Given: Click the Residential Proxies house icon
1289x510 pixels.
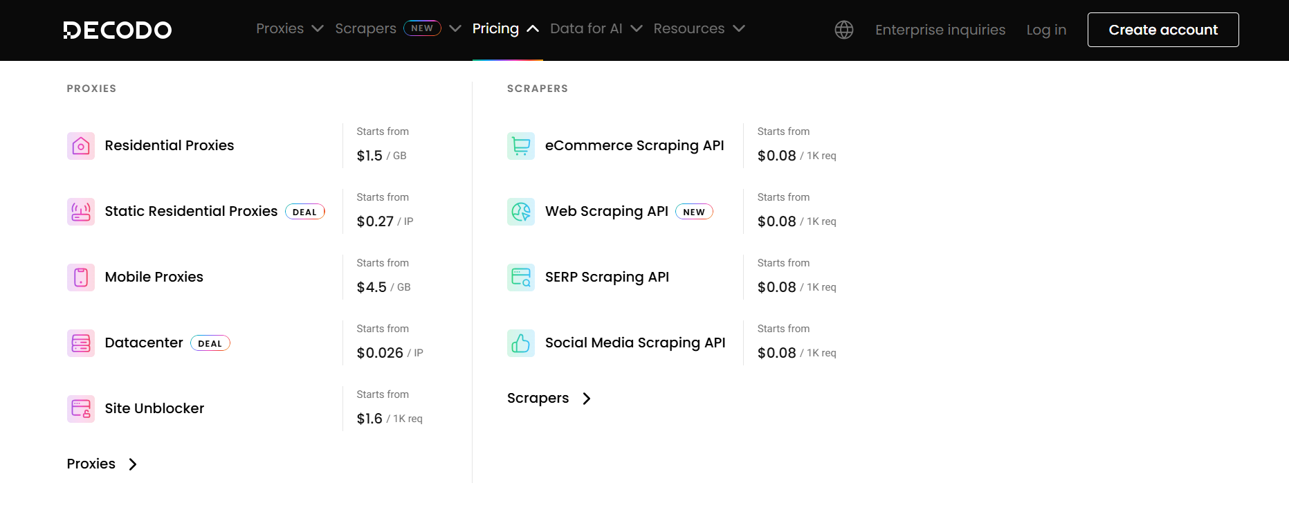Looking at the screenshot, I should [81, 146].
